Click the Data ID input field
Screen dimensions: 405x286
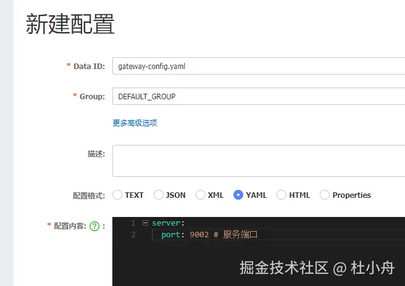click(259, 67)
